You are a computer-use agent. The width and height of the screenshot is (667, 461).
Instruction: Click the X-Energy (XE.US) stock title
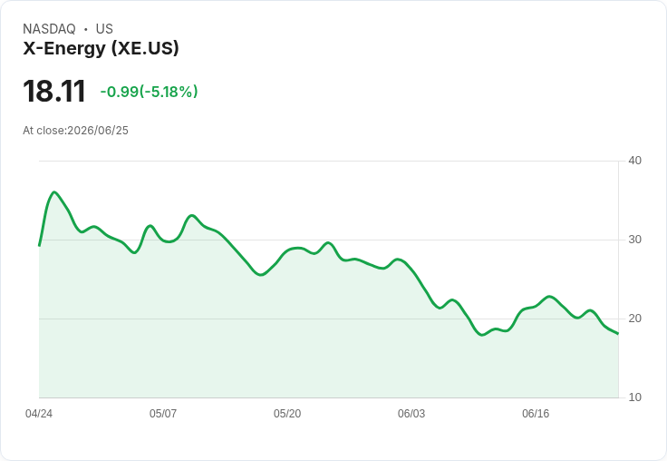click(101, 48)
